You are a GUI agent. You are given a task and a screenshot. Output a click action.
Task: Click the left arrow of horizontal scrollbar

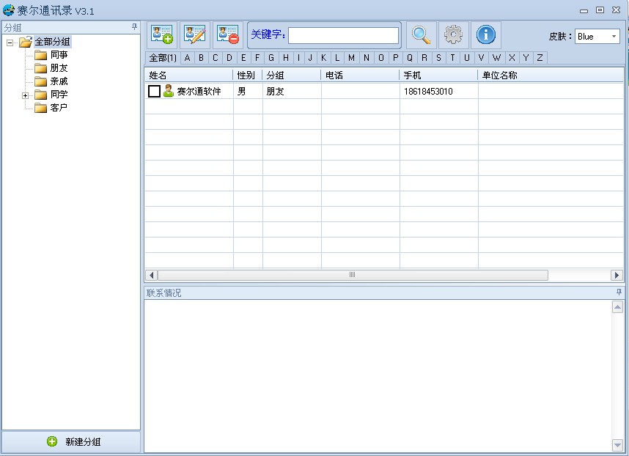(x=151, y=275)
